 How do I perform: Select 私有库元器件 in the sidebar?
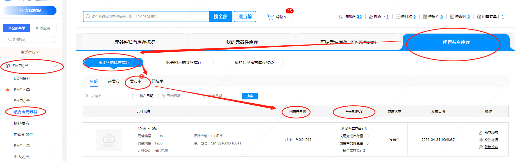[x=26, y=112]
